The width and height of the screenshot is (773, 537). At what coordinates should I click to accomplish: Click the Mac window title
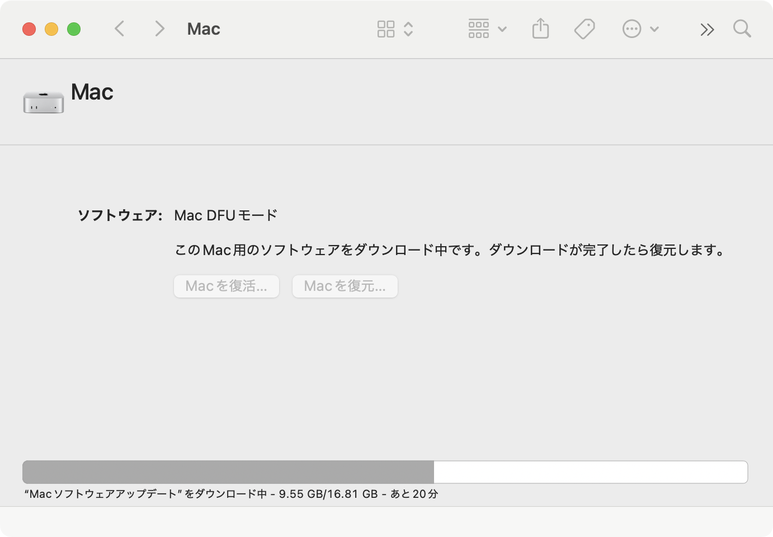click(x=204, y=29)
